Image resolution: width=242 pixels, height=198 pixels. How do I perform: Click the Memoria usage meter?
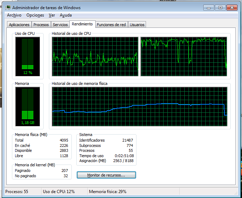(27, 107)
